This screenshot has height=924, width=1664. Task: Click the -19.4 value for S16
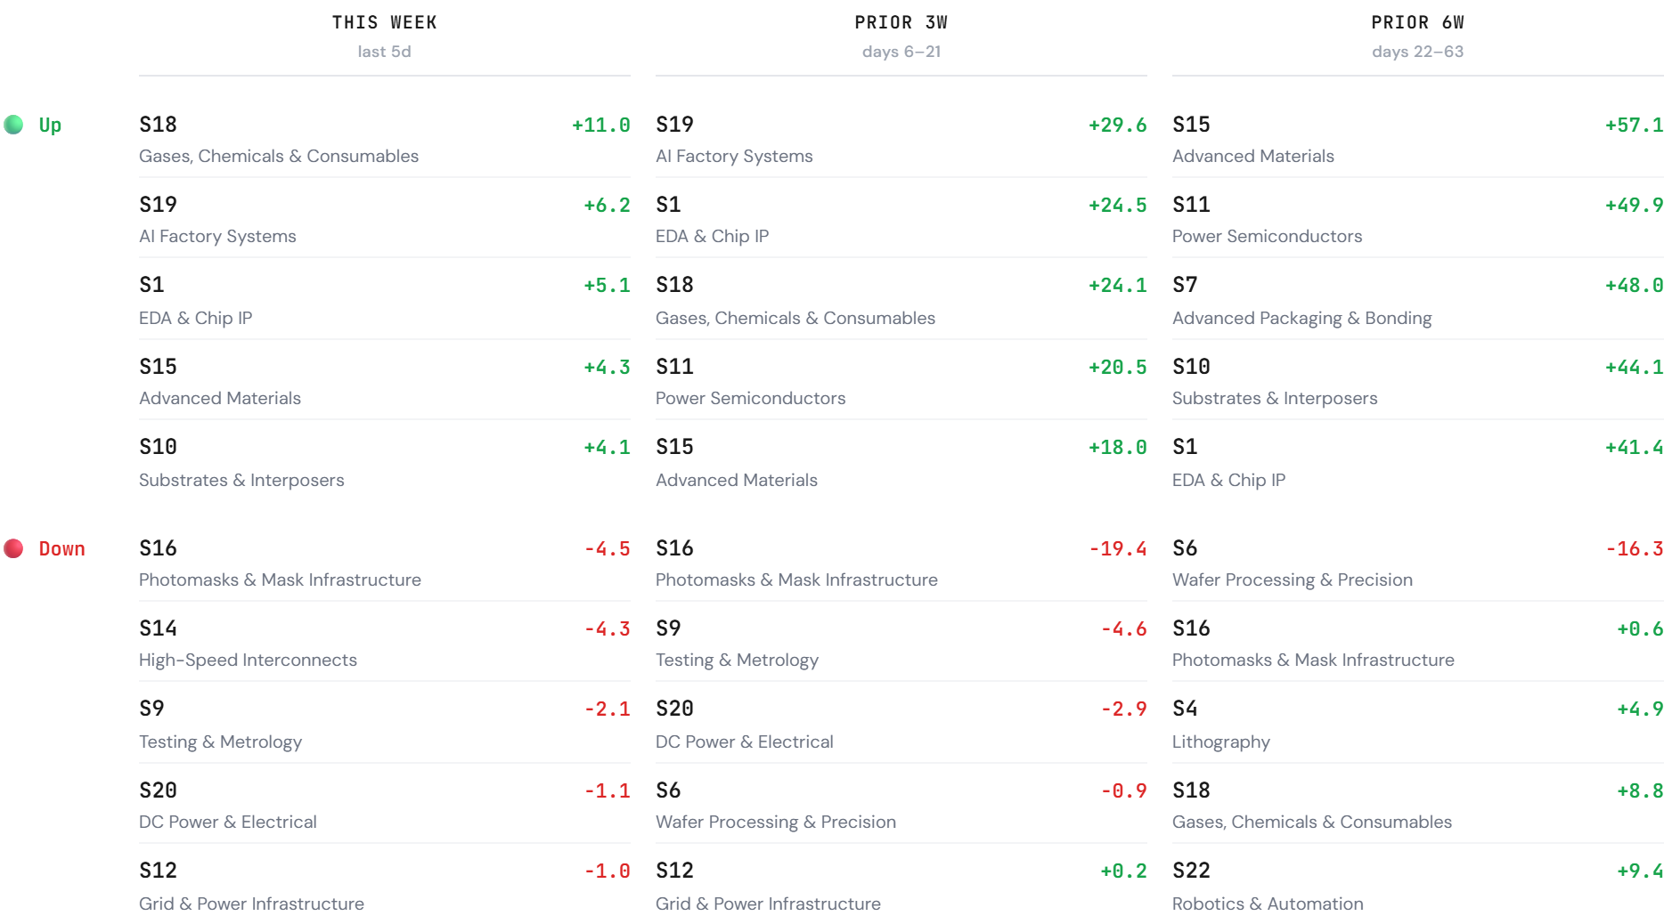(x=1118, y=548)
